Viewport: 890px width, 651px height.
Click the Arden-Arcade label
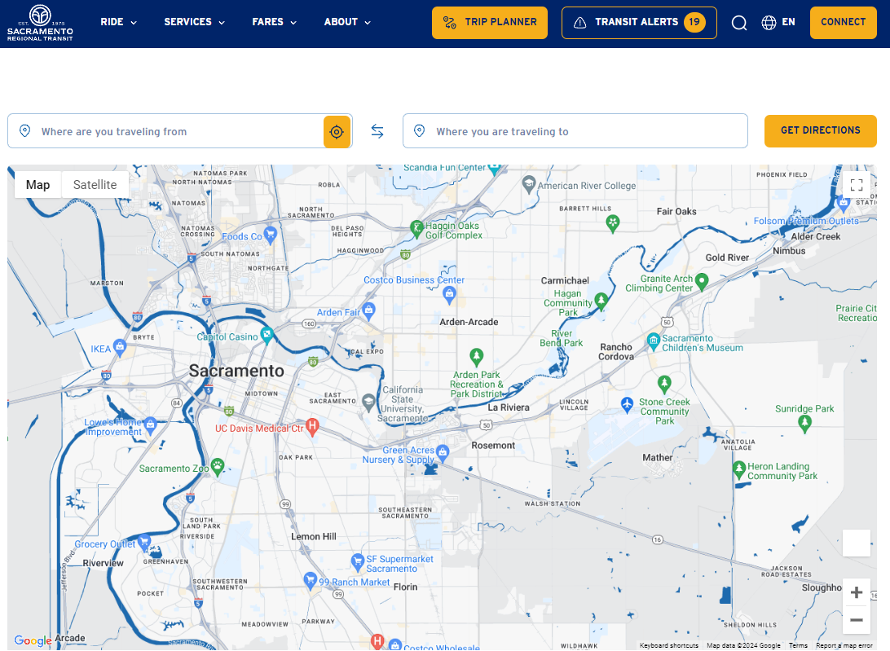tap(469, 322)
